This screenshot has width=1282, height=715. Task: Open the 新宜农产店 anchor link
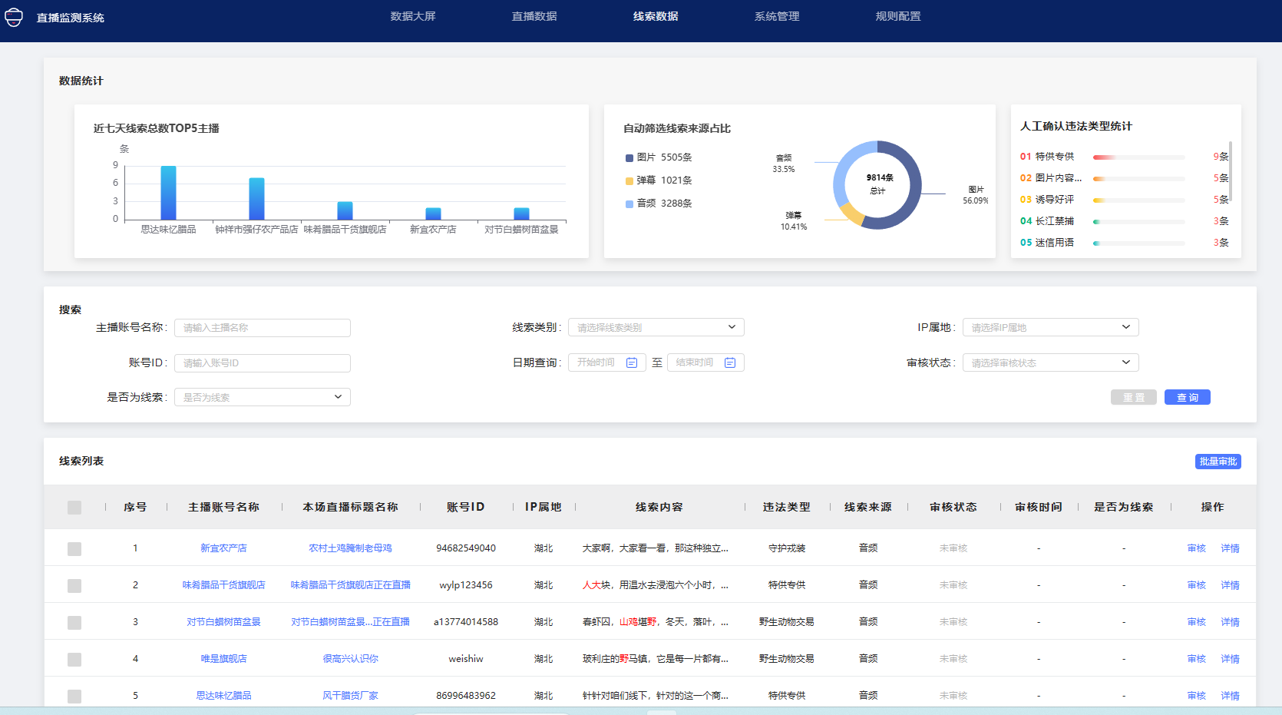[223, 548]
